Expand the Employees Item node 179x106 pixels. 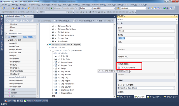tap(53, 90)
